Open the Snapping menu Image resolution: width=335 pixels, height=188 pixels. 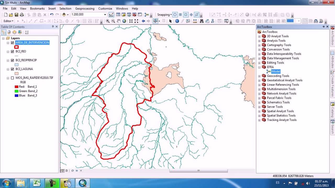pos(164,15)
